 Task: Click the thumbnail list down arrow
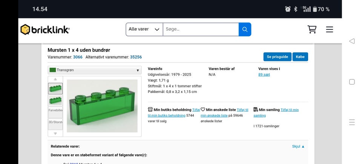click(x=55, y=134)
